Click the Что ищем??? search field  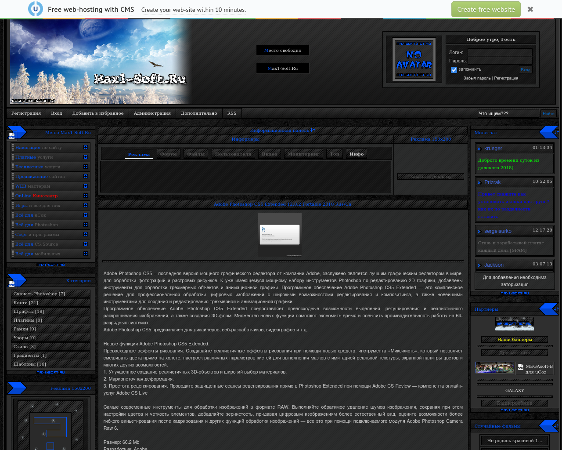(508, 113)
